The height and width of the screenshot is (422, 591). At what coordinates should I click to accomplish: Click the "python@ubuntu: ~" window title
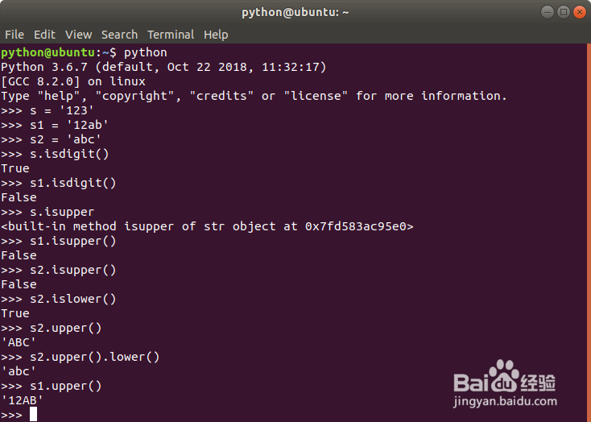coord(295,12)
